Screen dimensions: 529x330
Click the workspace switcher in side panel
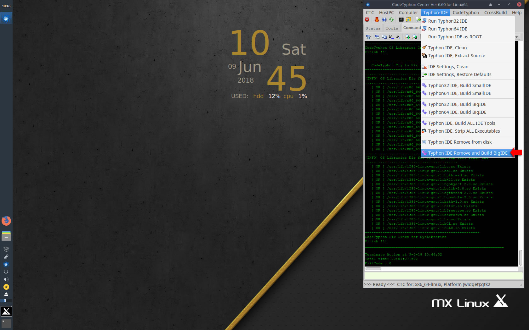[x=6, y=301]
